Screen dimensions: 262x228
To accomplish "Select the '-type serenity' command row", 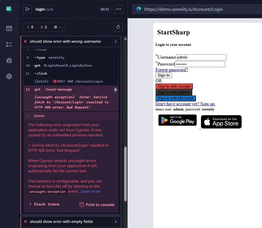I will [x=71, y=57].
